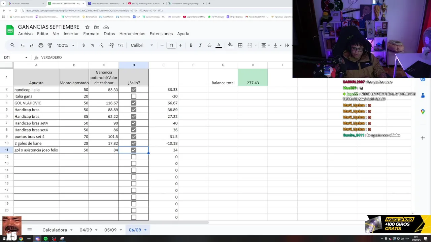Switch to the 05/09 sheet tab

click(x=110, y=230)
